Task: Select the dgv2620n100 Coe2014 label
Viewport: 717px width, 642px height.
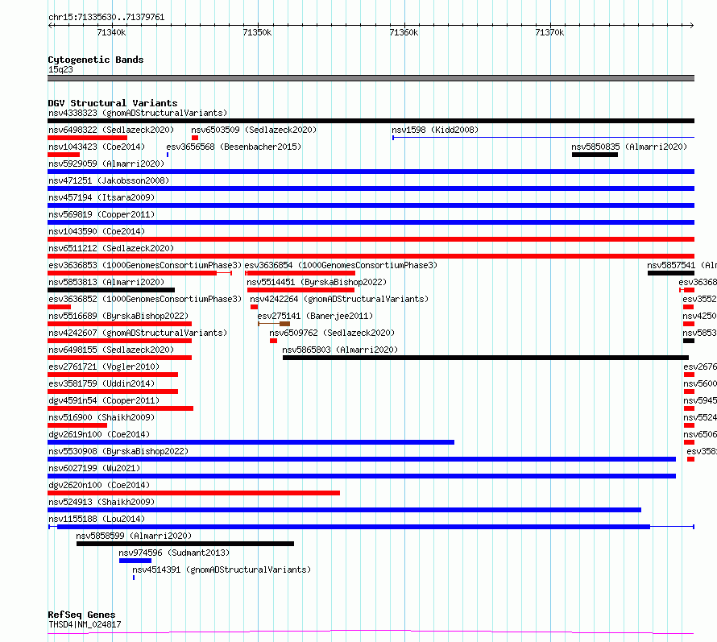Action: 99,485
